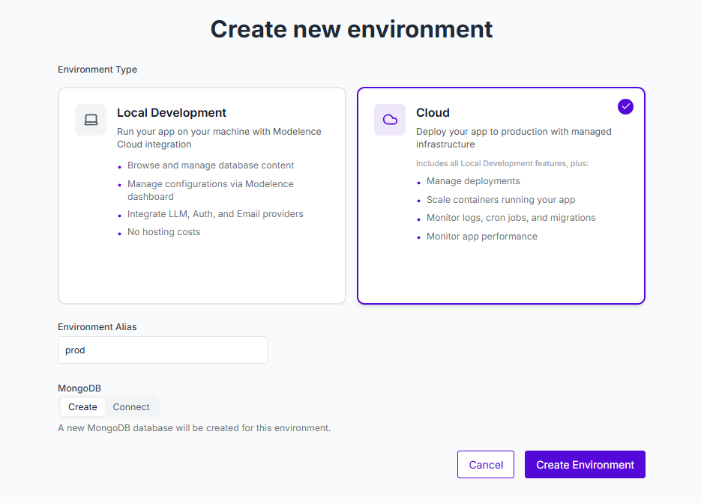Select the Local Development environment type card

(202, 269)
